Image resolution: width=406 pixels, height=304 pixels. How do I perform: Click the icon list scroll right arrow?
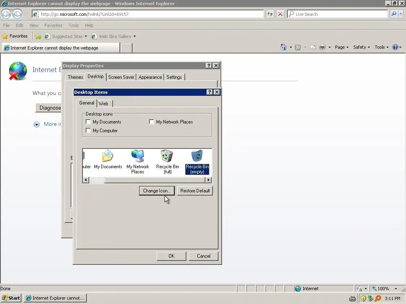click(209, 180)
